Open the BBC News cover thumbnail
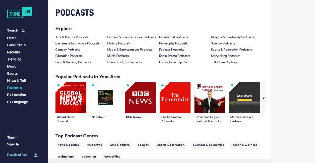This screenshot has width=315, height=163. click(140, 98)
